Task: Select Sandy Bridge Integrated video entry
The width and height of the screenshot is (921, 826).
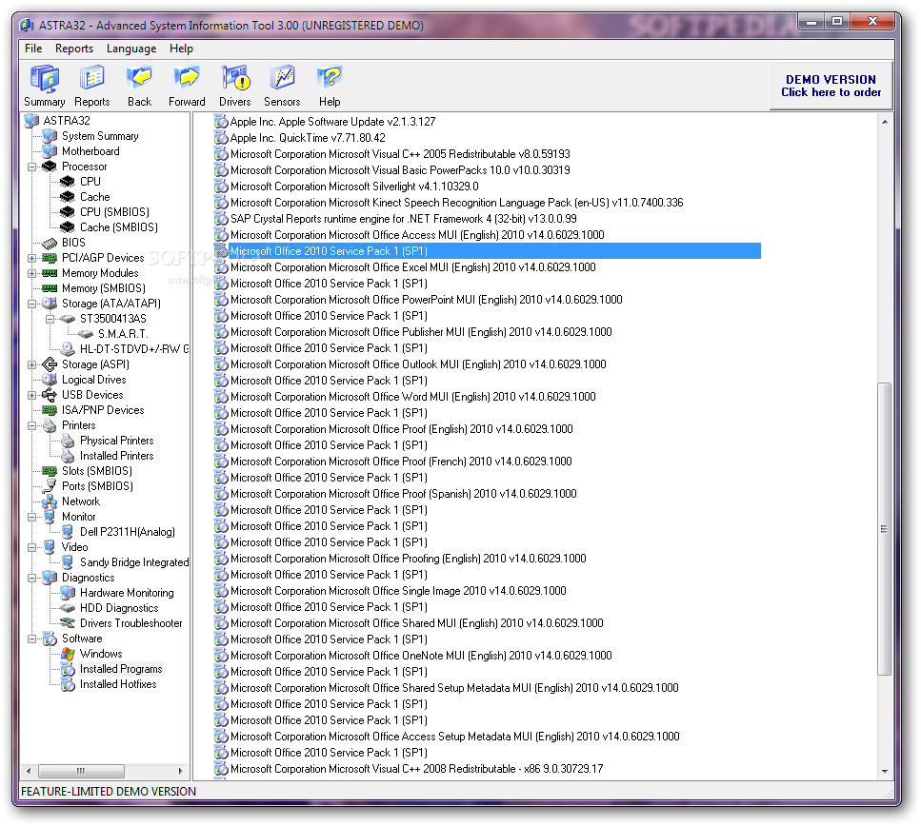Action: pyautogui.click(x=134, y=562)
